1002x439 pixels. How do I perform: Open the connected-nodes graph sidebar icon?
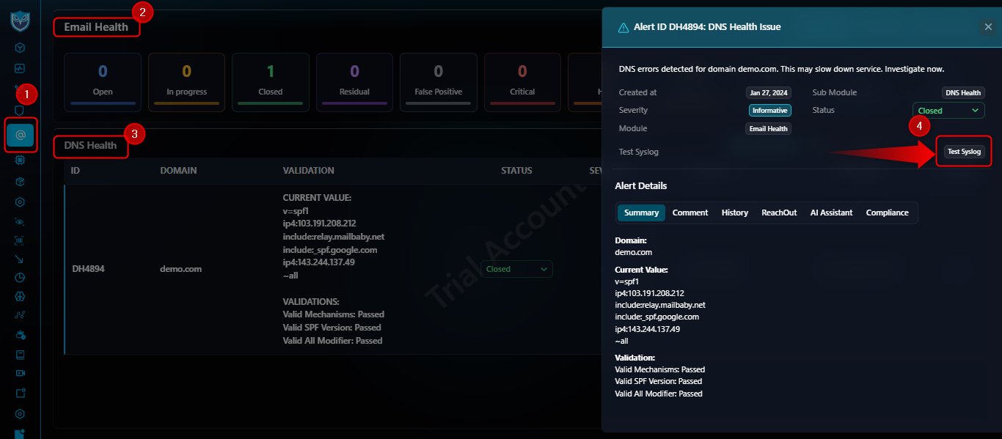click(x=21, y=316)
